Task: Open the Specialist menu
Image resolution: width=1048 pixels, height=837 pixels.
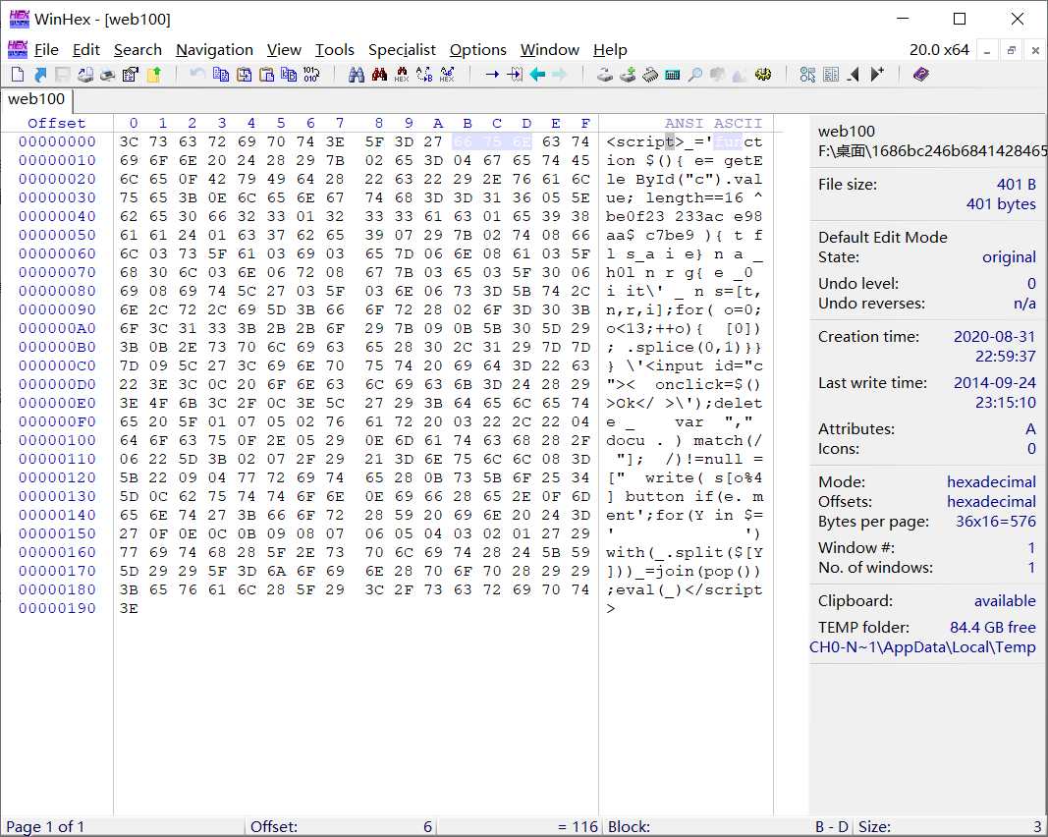Action: (402, 50)
